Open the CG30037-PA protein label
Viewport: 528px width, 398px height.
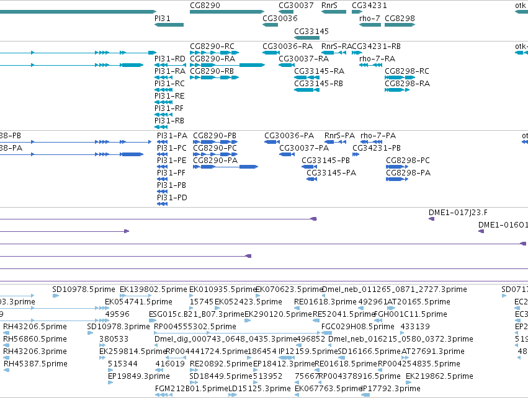304,148
